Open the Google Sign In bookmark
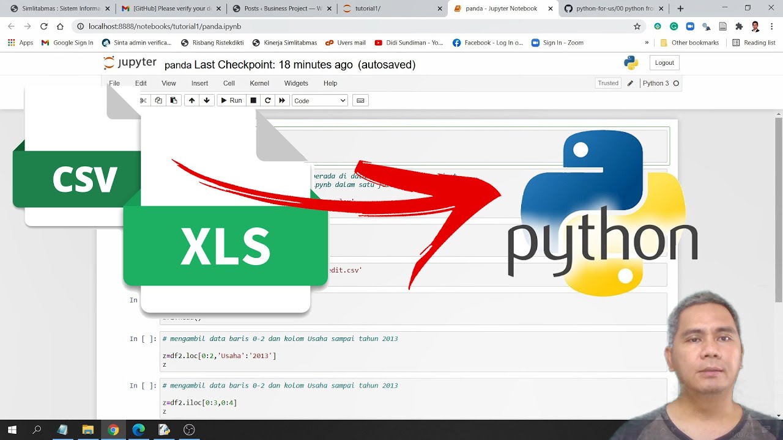This screenshot has width=783, height=440. (x=67, y=43)
